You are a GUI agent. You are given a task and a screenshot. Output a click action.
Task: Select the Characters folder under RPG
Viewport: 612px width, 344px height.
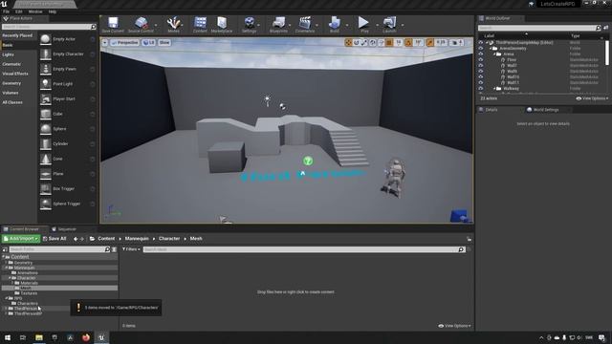(28, 304)
